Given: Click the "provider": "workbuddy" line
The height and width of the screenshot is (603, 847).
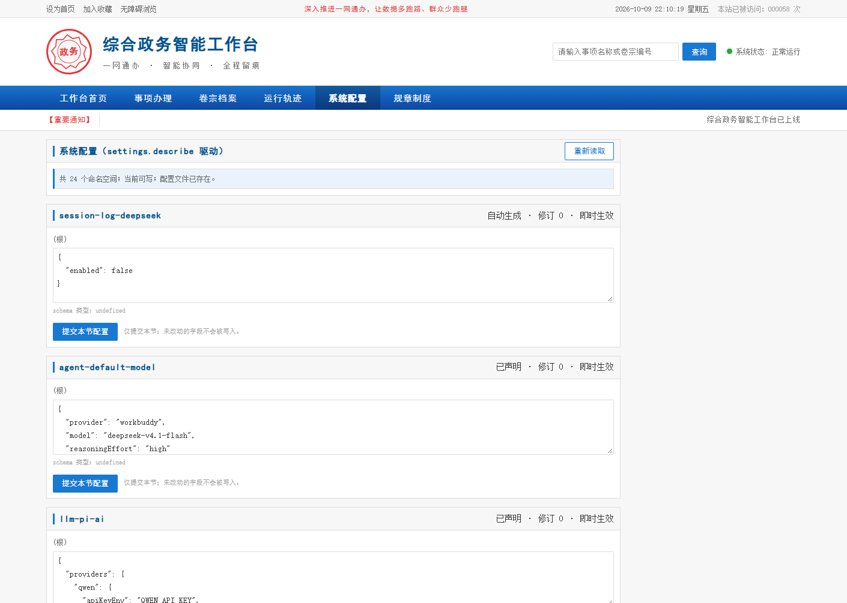Looking at the screenshot, I should [x=115, y=422].
